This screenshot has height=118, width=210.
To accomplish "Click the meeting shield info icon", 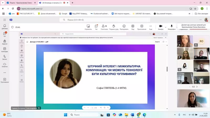I will 12,27.
